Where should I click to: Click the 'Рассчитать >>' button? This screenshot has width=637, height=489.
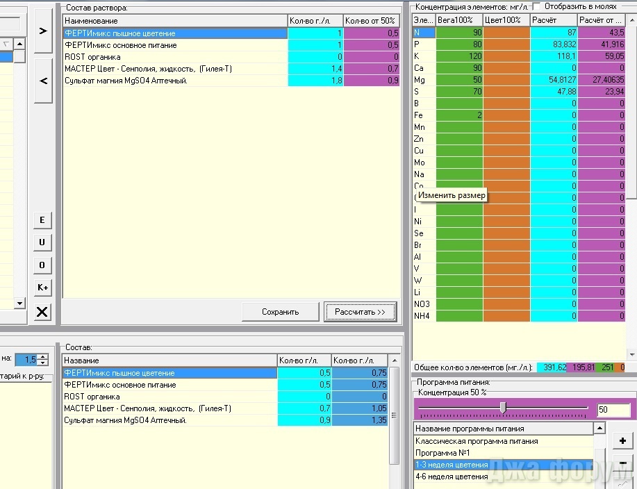click(360, 312)
